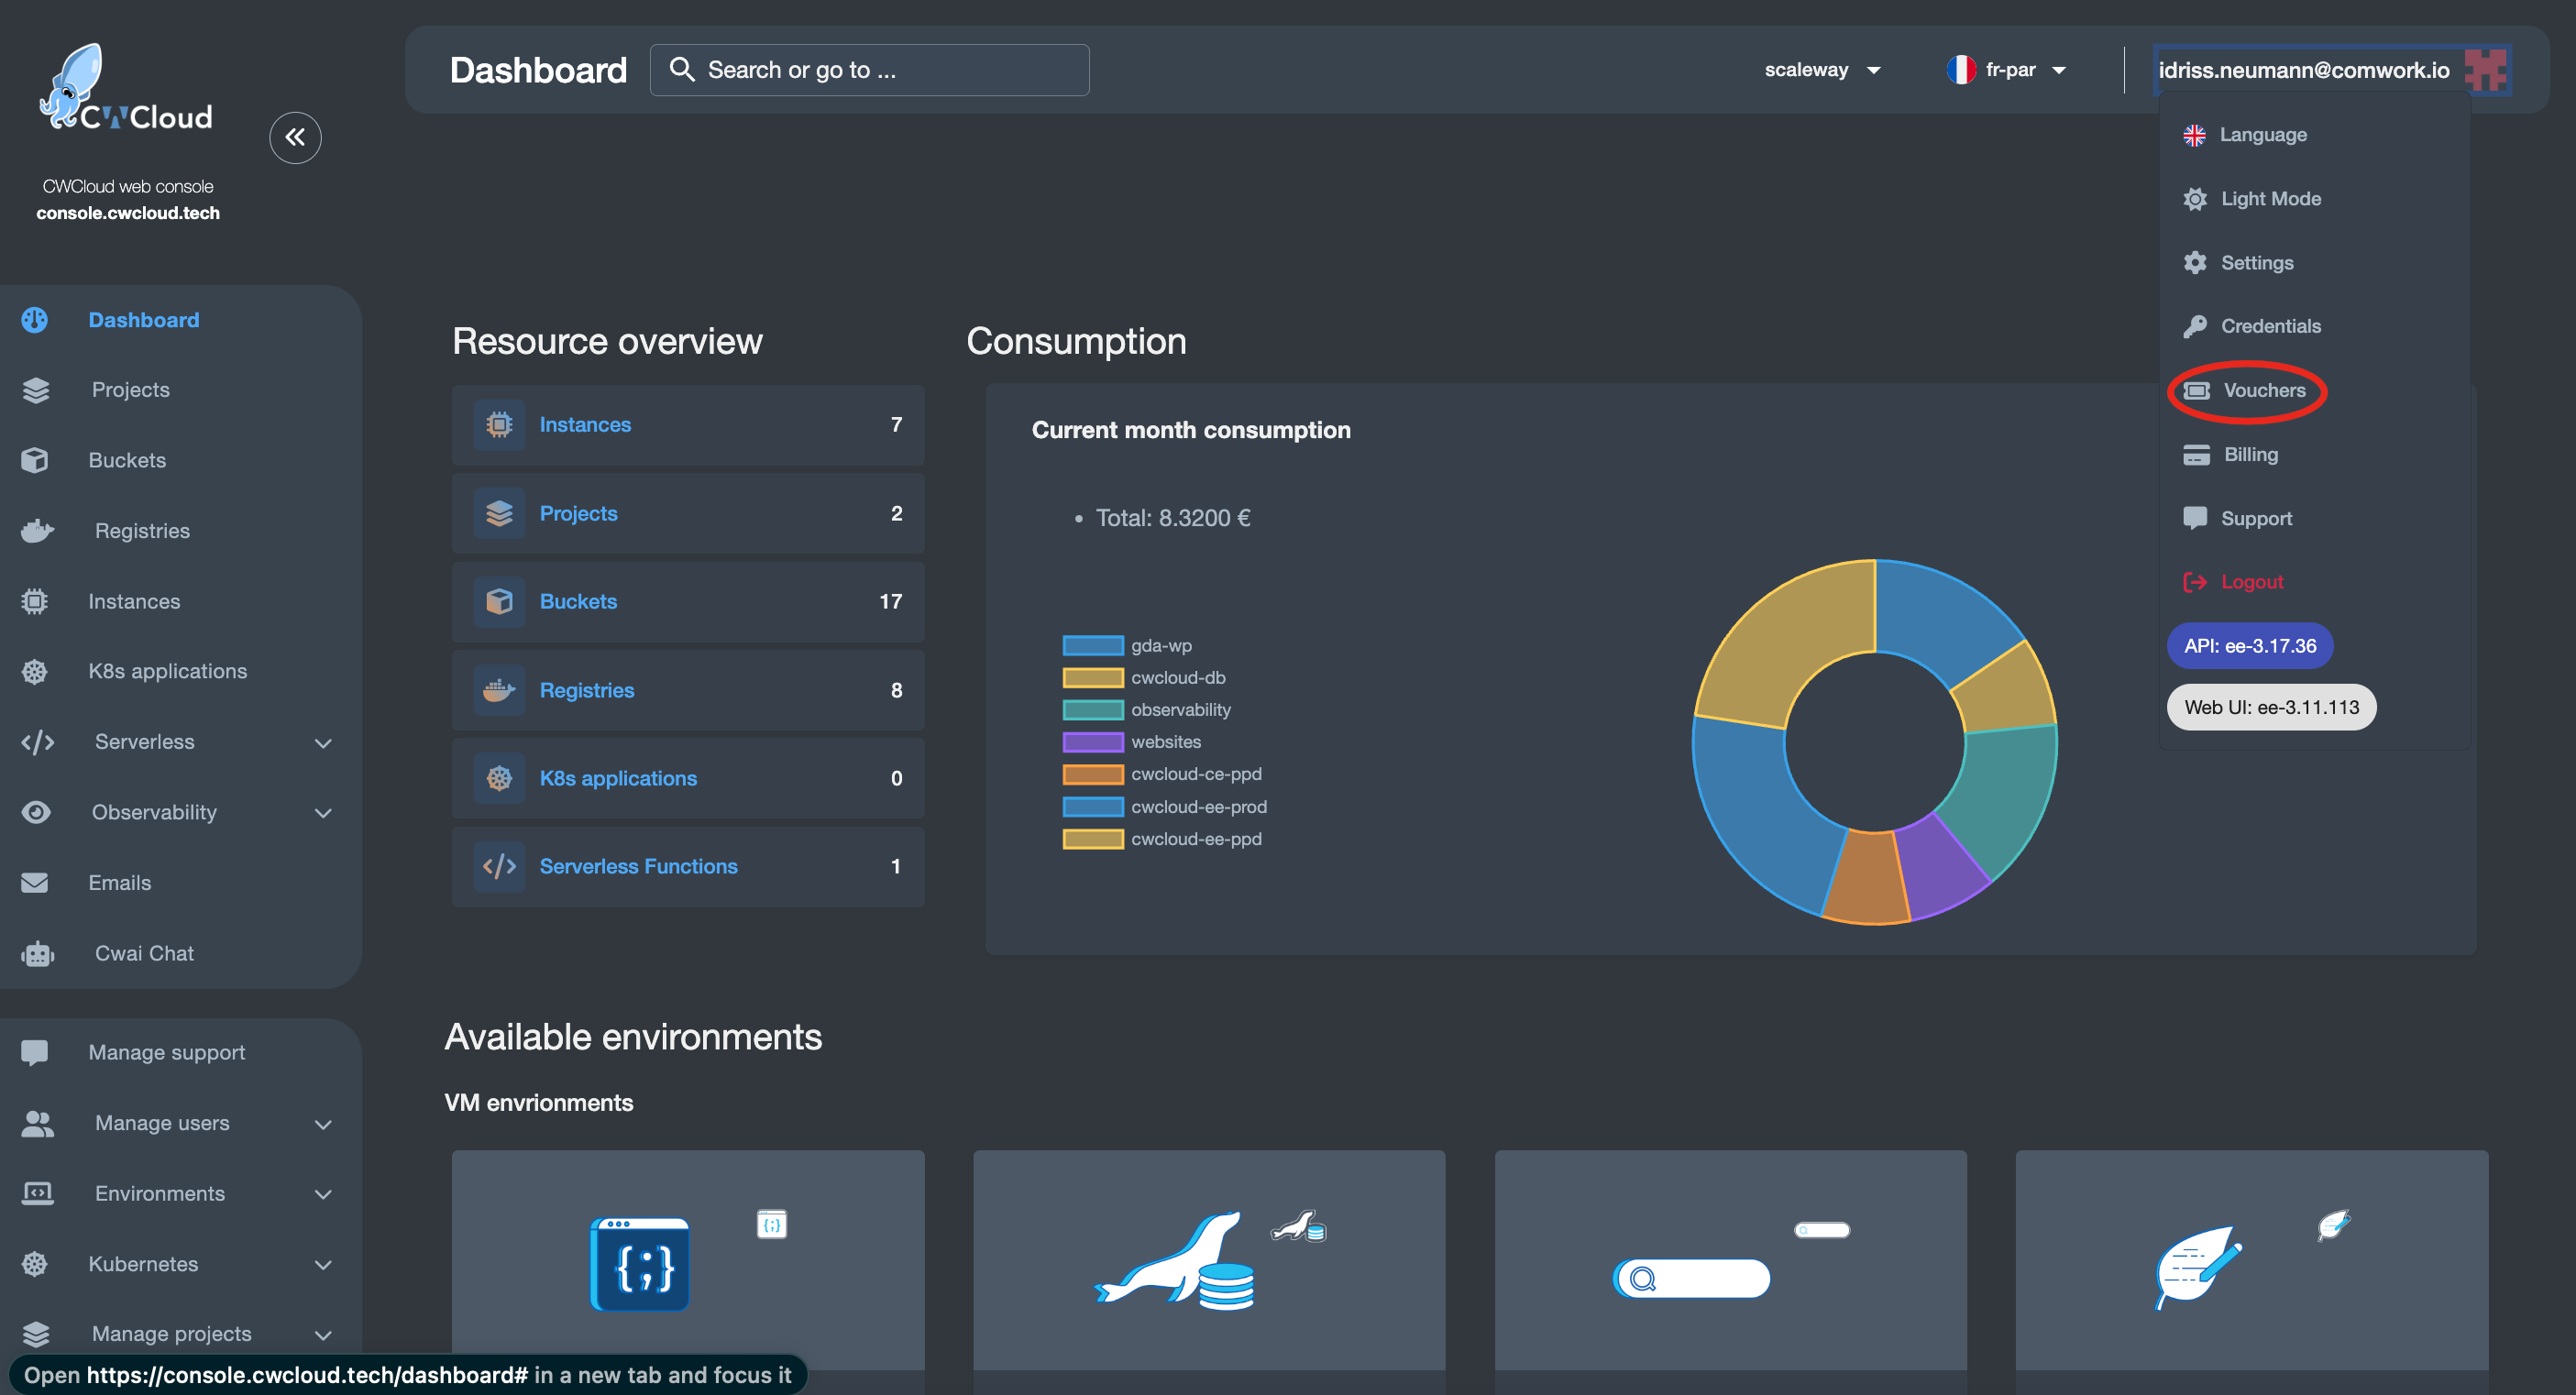The height and width of the screenshot is (1395, 2576).
Task: Click the Serverless Functions code icon in overview
Action: pos(499,866)
